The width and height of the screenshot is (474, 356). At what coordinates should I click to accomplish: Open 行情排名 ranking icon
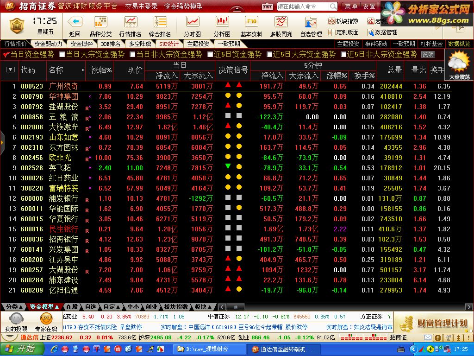point(130,22)
